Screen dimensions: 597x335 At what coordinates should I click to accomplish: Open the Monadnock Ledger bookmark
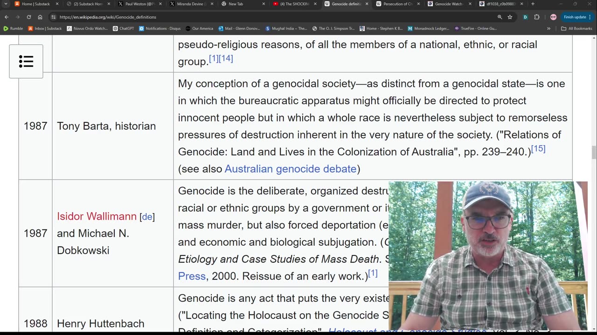pos(428,28)
